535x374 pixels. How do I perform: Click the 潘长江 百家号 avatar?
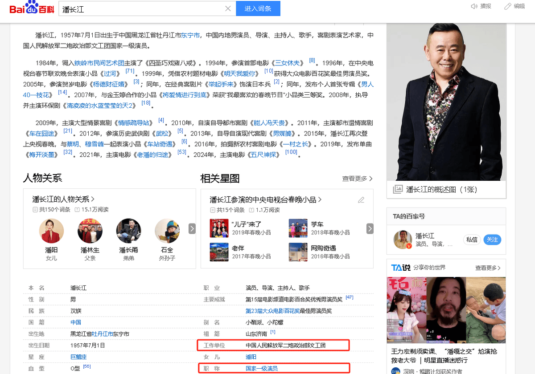pyautogui.click(x=403, y=240)
